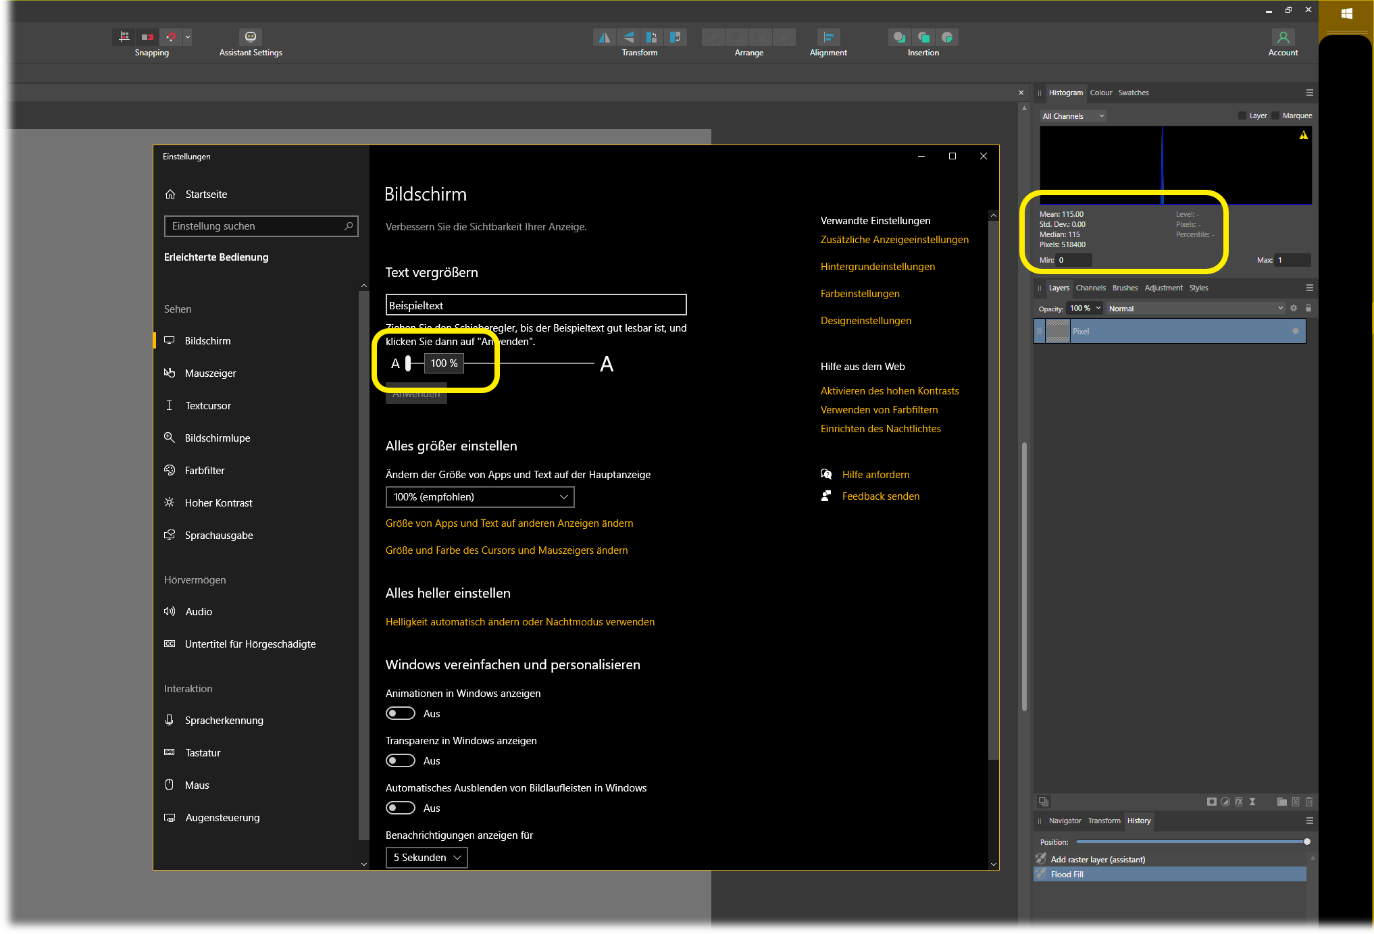Toggle Animationen in Windows anzeigen switch
Screen dimensions: 1374x934
[401, 713]
